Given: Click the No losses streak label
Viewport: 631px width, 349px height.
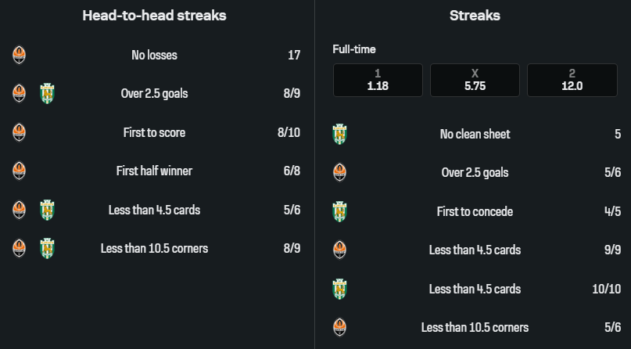Looking at the screenshot, I should (154, 55).
